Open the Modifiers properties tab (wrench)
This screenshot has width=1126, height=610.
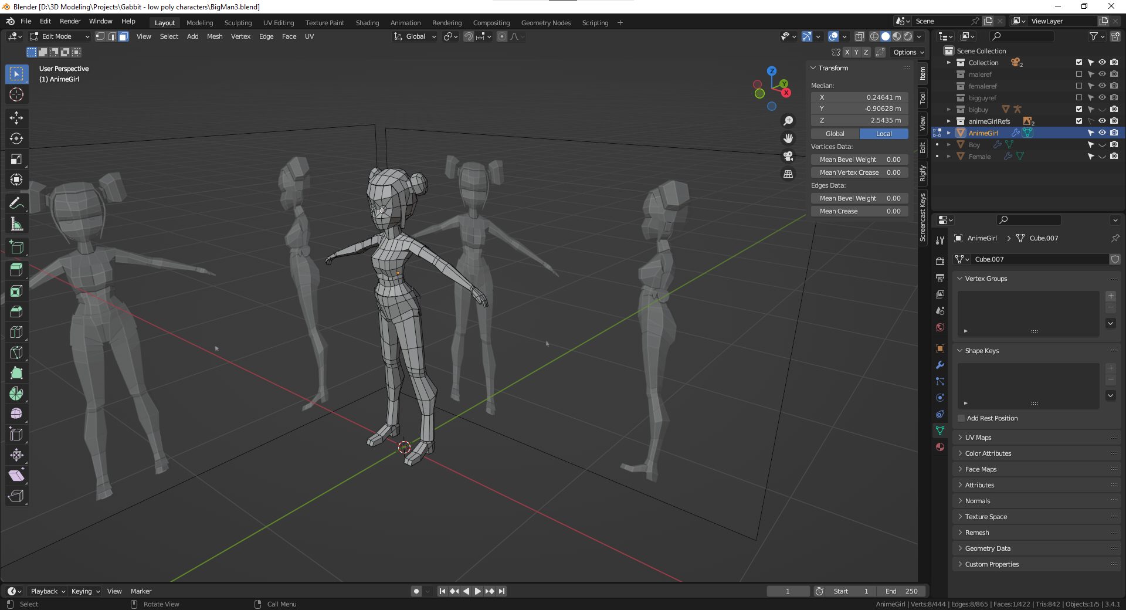(x=940, y=365)
